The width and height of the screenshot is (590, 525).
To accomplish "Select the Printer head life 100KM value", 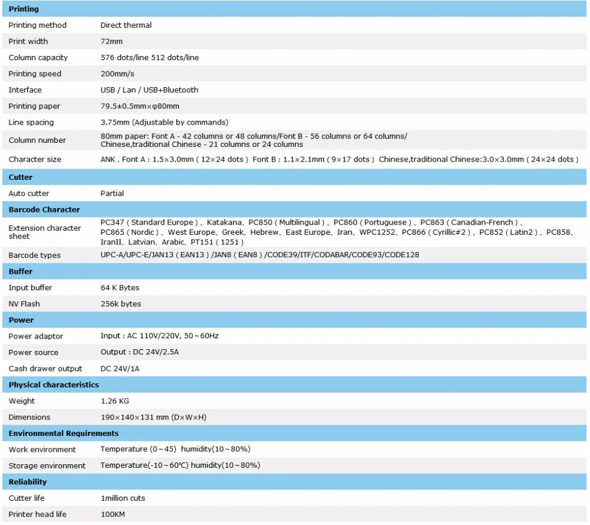I will [113, 514].
